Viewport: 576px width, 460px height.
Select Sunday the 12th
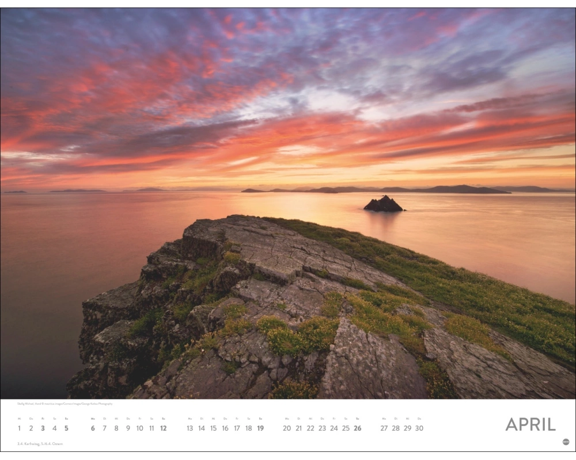coord(163,428)
